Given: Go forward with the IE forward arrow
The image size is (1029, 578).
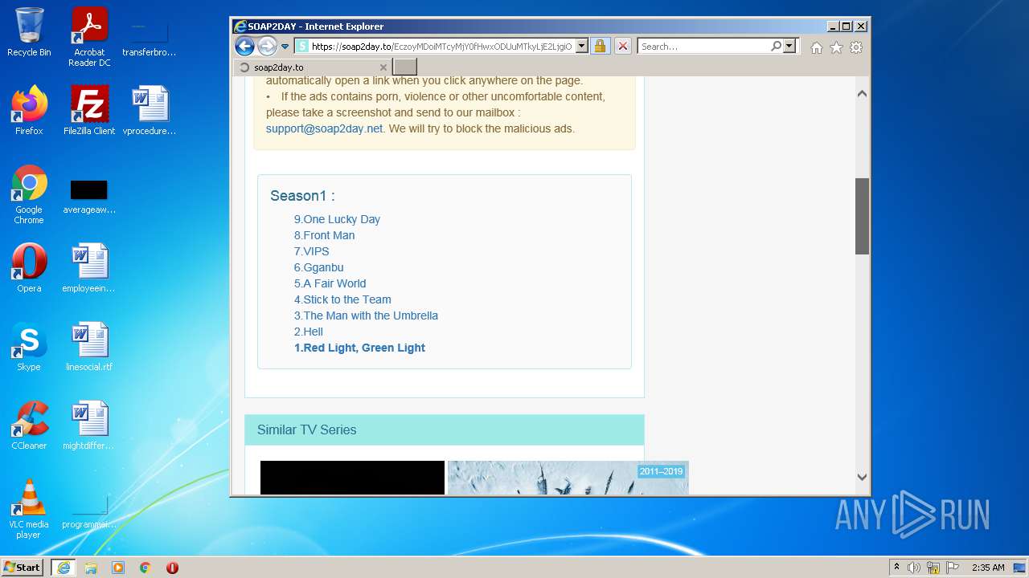Looking at the screenshot, I should 267,46.
